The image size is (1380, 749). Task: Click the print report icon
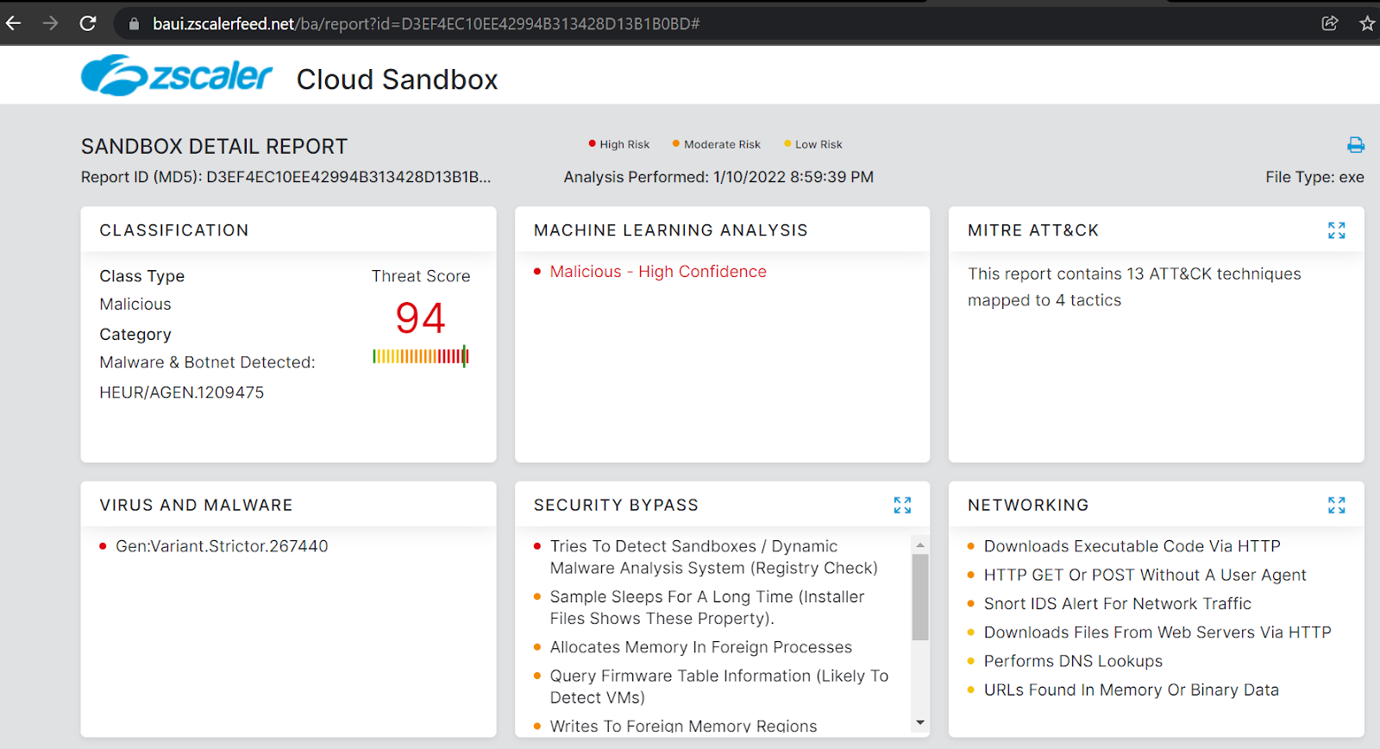(1355, 145)
